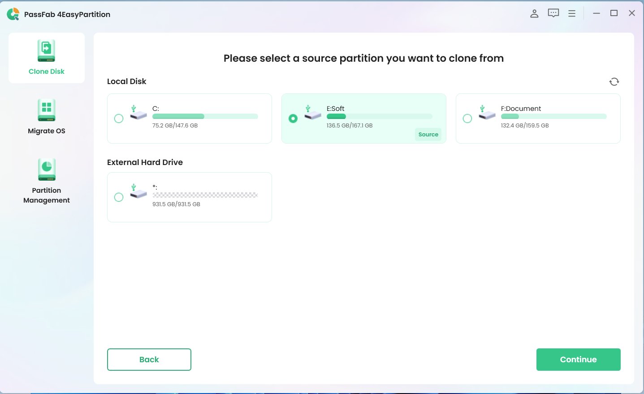
Task: Open Partition Management pie chart icon
Action: click(46, 169)
